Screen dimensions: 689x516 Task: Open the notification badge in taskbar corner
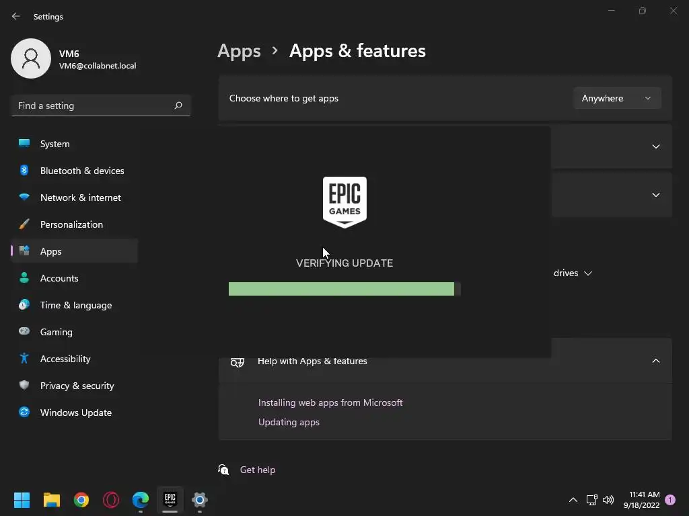[670, 500]
